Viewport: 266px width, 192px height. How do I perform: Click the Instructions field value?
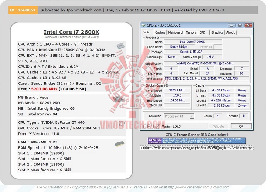206,78
